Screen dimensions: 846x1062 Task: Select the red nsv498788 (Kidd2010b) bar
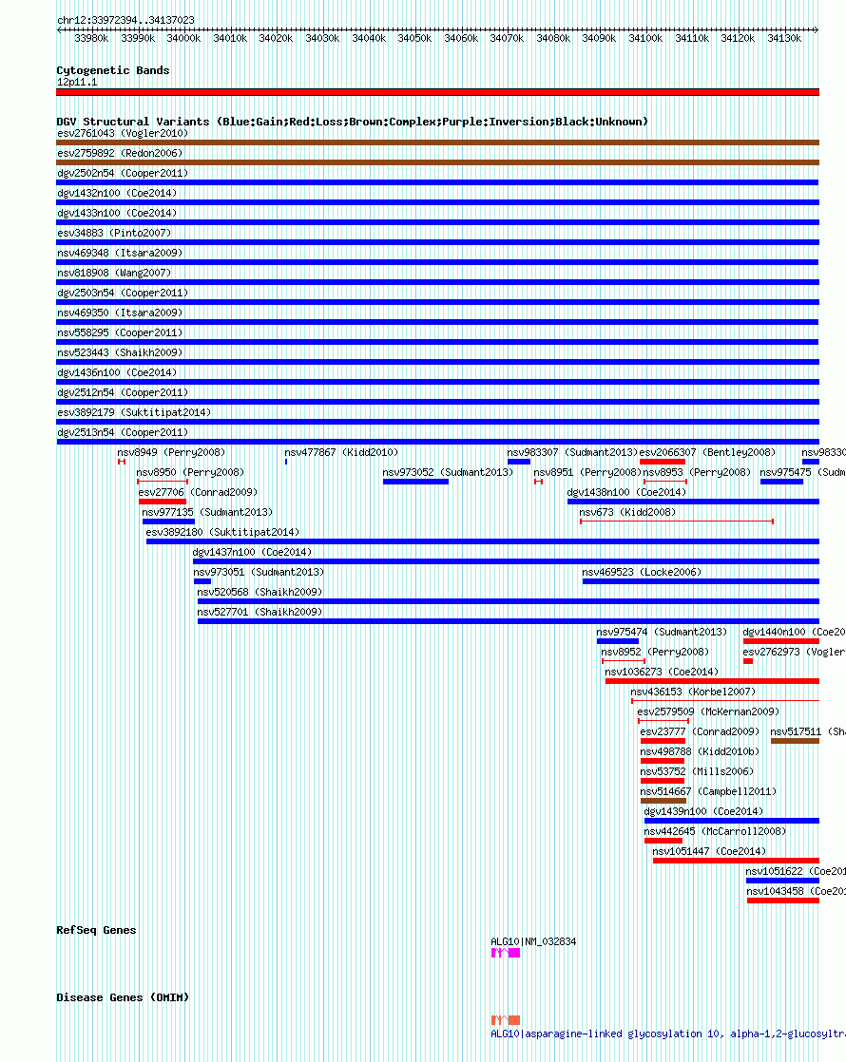pos(663,761)
